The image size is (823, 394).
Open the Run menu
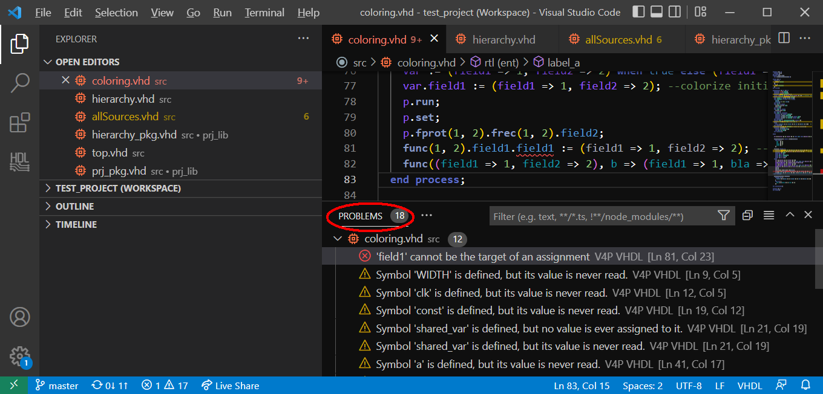click(222, 12)
